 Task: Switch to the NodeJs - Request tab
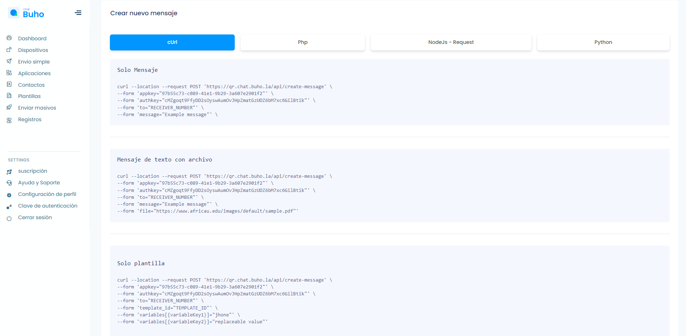pos(451,42)
